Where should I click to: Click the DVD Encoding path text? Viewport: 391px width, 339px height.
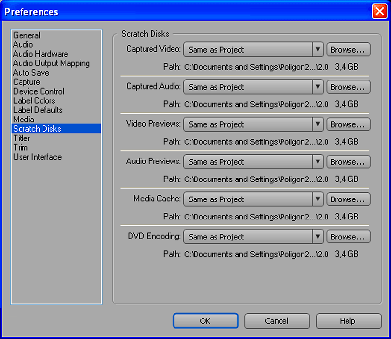click(x=256, y=254)
